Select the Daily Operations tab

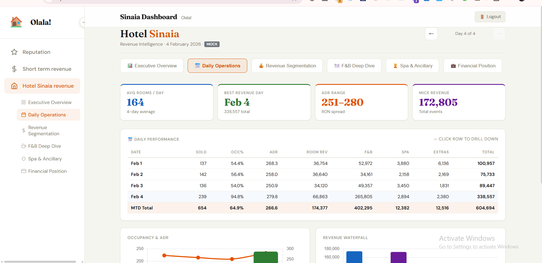[217, 66]
